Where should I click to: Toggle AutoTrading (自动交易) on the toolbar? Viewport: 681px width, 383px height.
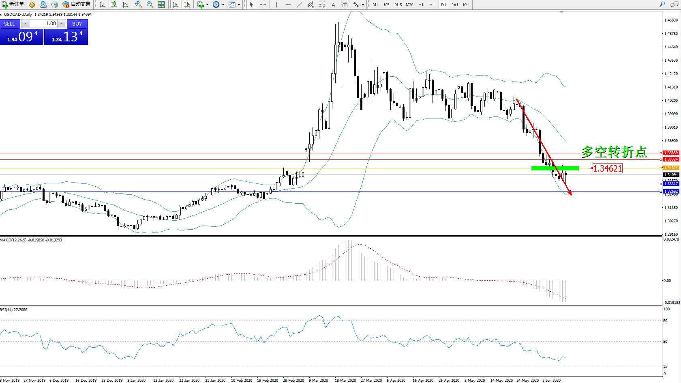[76, 4]
